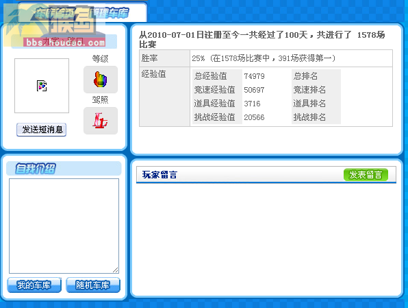This screenshot has height=308, width=408.
Task: Click the 25% win rate text
Action: coord(264,58)
